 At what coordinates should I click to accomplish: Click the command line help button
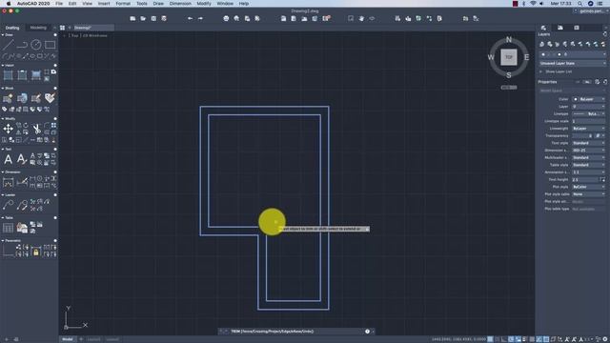pyautogui.click(x=367, y=332)
